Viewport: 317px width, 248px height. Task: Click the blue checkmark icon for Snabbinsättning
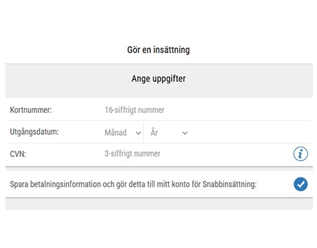tap(300, 184)
